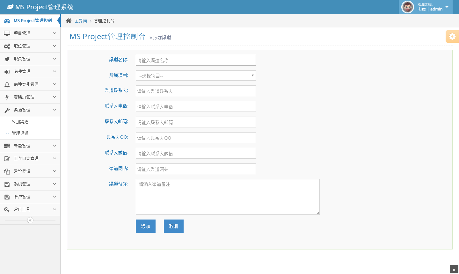Click the 添加 button
Image resolution: width=459 pixels, height=274 pixels.
coord(145,226)
